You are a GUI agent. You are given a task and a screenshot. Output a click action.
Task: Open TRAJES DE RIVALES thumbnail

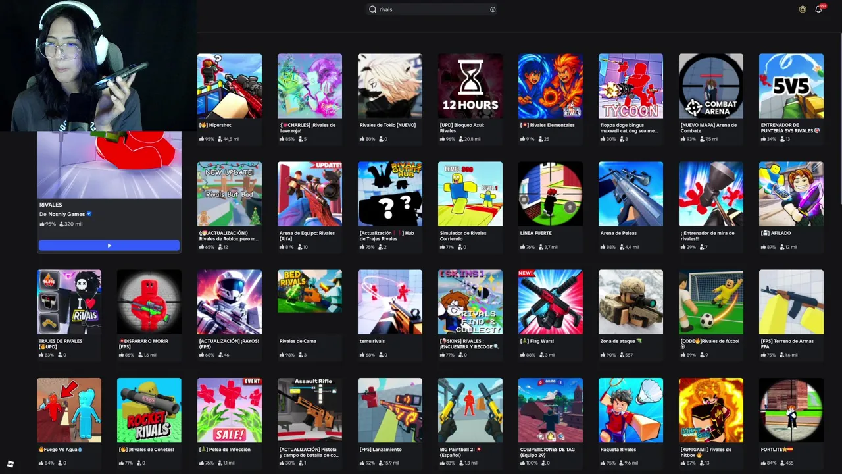click(69, 302)
